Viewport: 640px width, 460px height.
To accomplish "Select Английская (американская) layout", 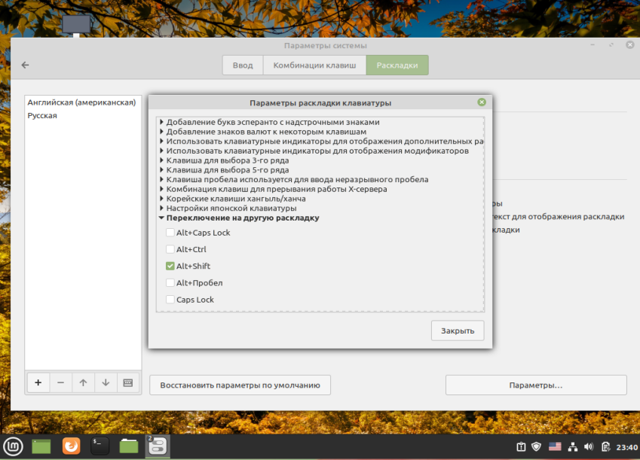I will tap(83, 102).
